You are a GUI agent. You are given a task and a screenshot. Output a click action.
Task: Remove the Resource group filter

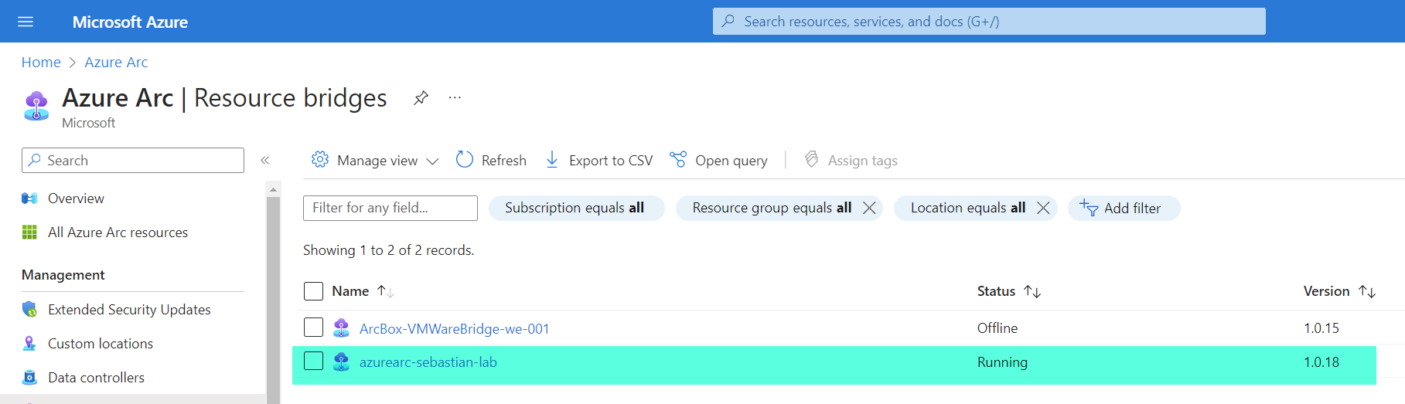869,208
